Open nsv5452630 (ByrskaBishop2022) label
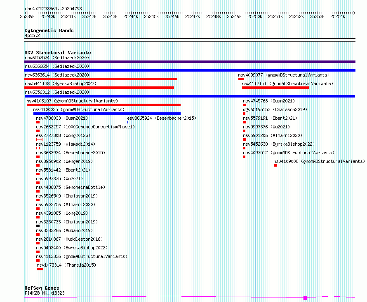The image size is (367, 302). click(x=279, y=144)
